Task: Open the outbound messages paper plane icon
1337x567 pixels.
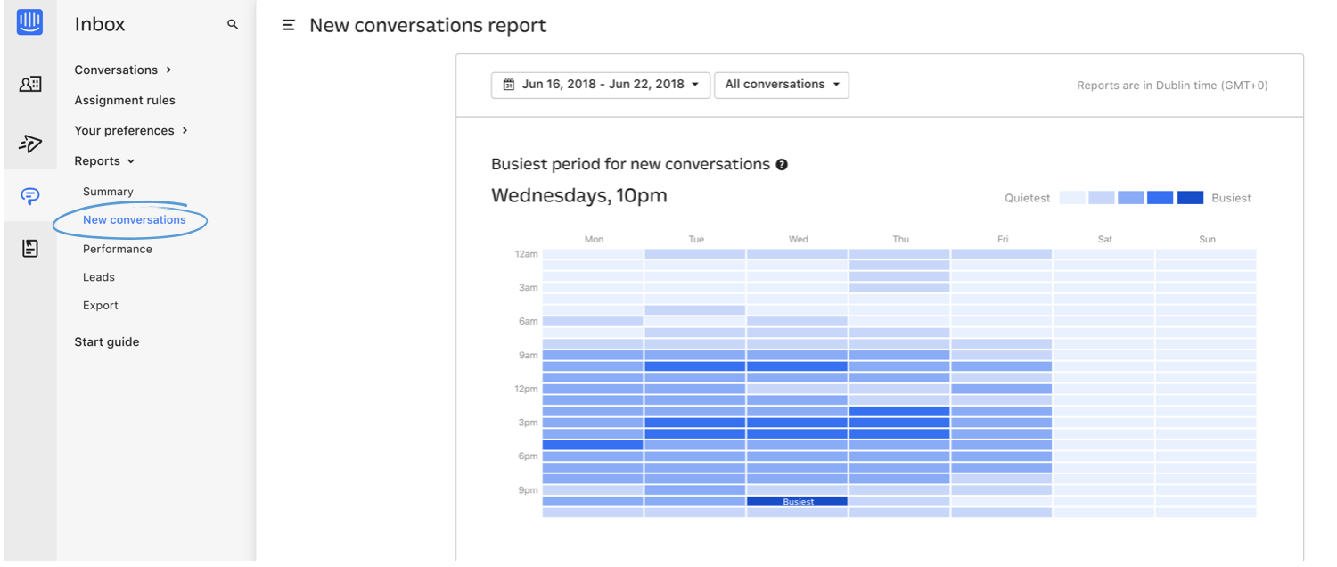Action: coord(29,143)
